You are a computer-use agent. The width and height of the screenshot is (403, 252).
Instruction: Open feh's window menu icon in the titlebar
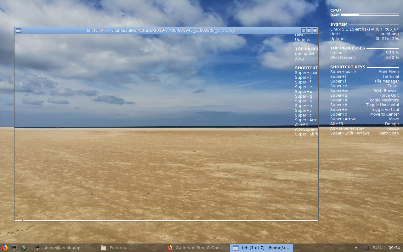coord(18,30)
